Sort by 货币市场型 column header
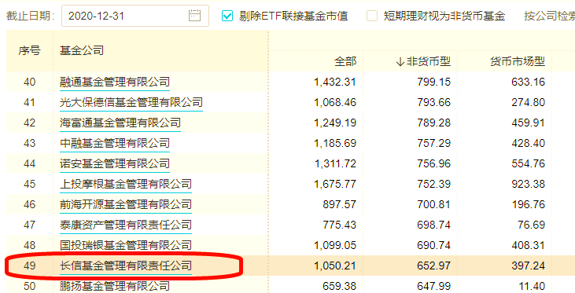 [x=518, y=61]
